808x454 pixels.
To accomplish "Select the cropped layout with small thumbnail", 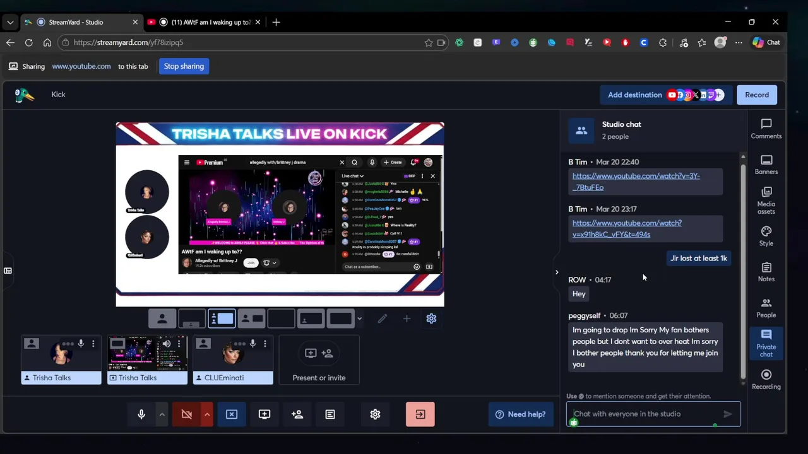I will [192, 318].
